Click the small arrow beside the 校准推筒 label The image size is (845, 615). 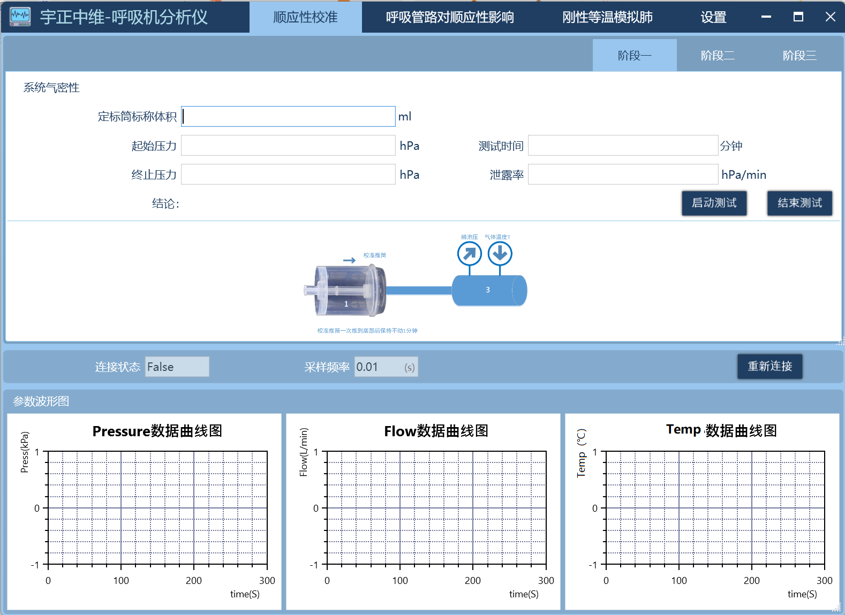pos(349,261)
